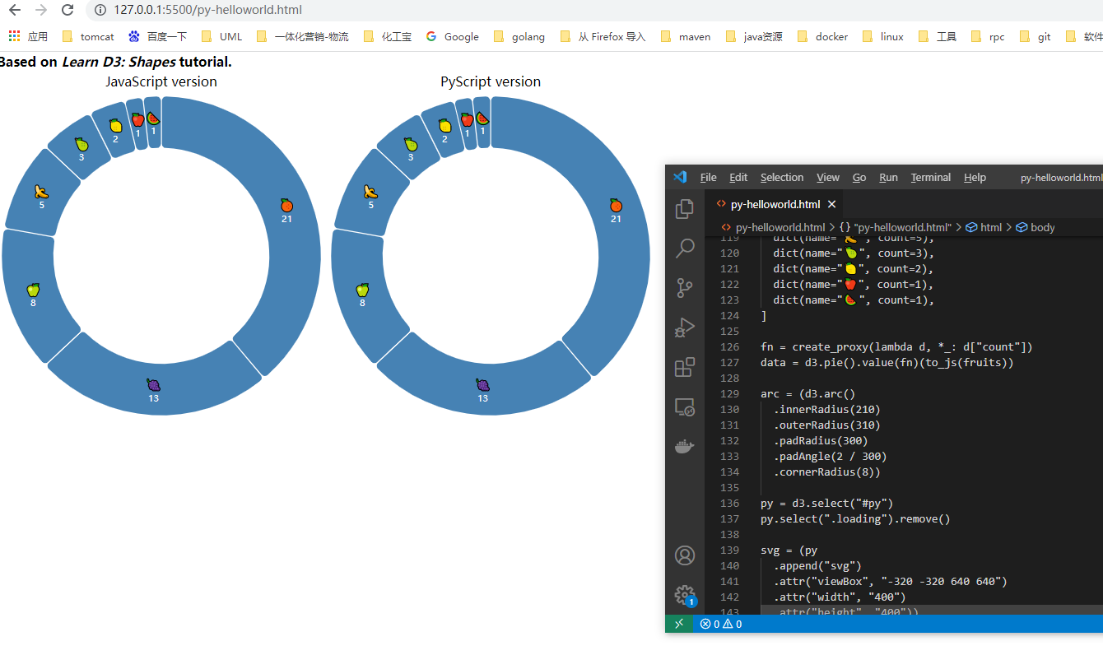Open the 工具 bookmark folder
This screenshot has width=1103, height=655.
coord(938,36)
